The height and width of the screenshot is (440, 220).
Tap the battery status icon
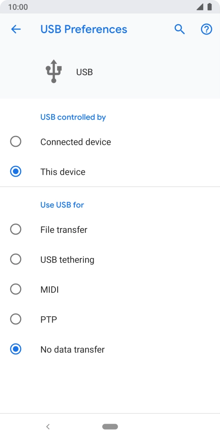click(210, 7)
